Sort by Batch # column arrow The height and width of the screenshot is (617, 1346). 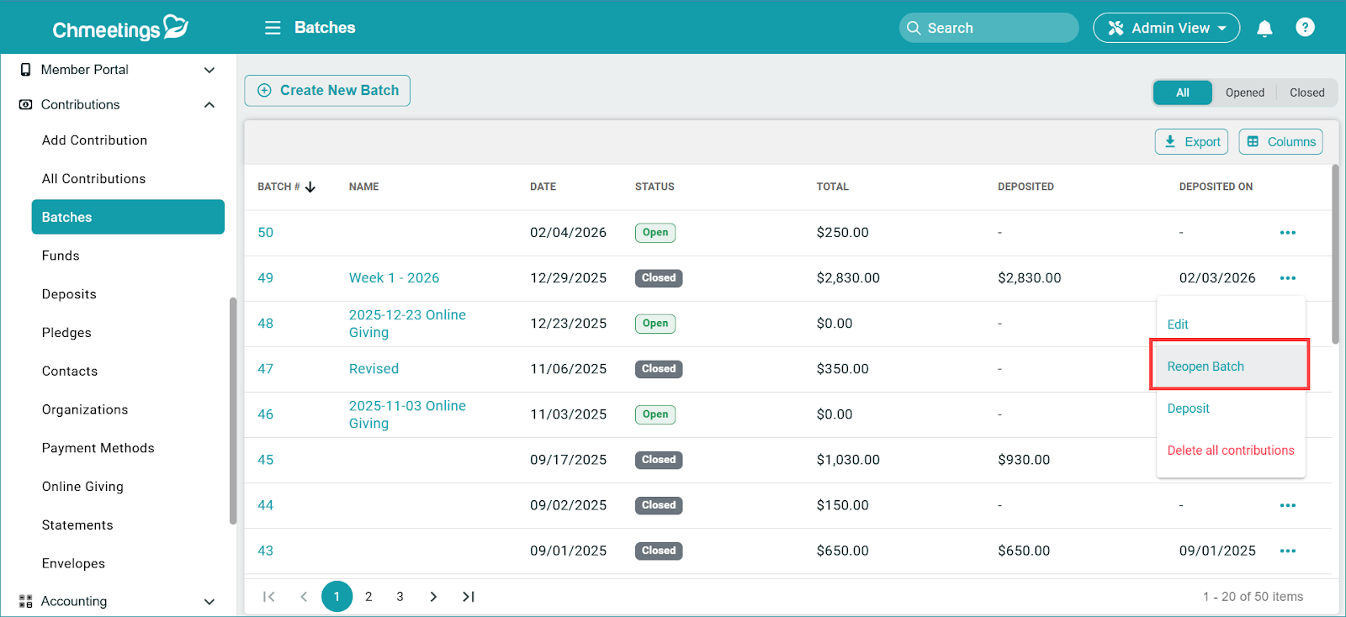pyautogui.click(x=310, y=187)
